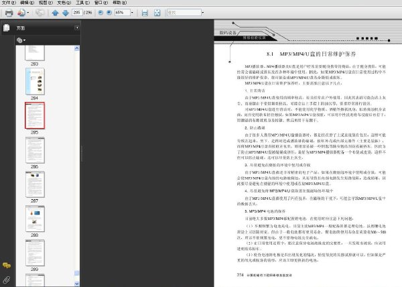Click the zoom percentage field showing 65%
Image resolution: width=402 pixels, height=287 pixels.
click(123, 12)
